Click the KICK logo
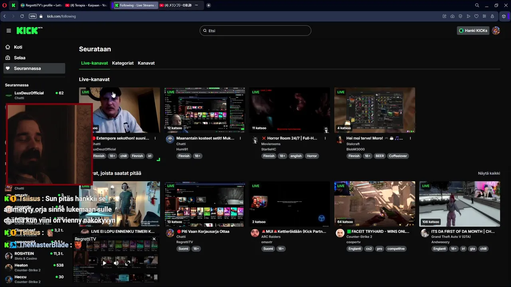511x287 pixels. click(29, 31)
